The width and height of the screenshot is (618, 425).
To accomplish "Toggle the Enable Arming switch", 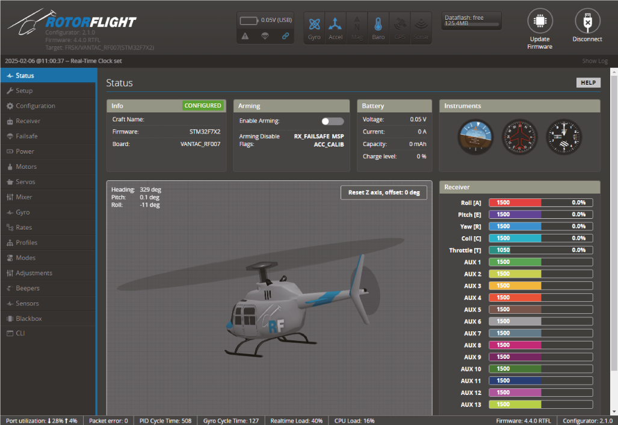I will click(x=332, y=121).
